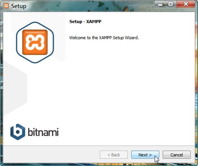The height and width of the screenshot is (166, 198).
Task: Click the "Setup" title text
Action: [19, 6]
